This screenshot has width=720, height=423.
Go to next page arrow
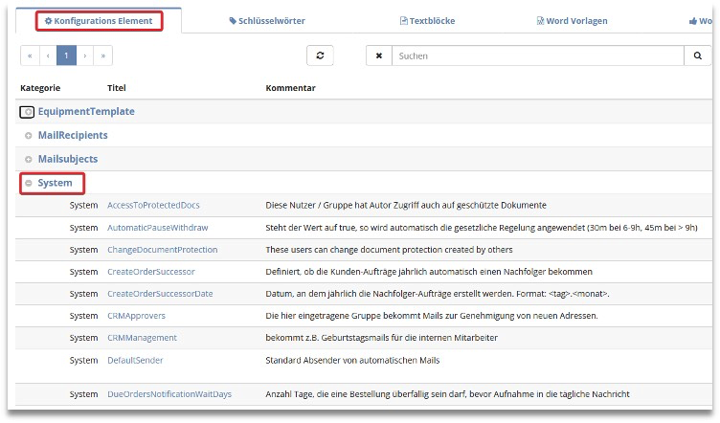[85, 56]
